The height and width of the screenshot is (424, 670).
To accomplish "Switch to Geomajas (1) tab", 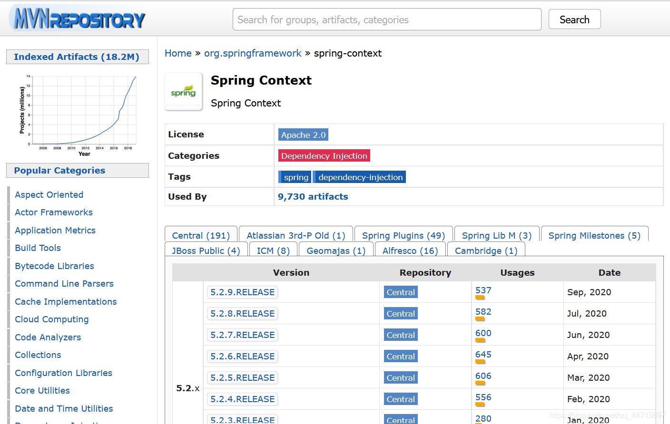I will pos(336,251).
